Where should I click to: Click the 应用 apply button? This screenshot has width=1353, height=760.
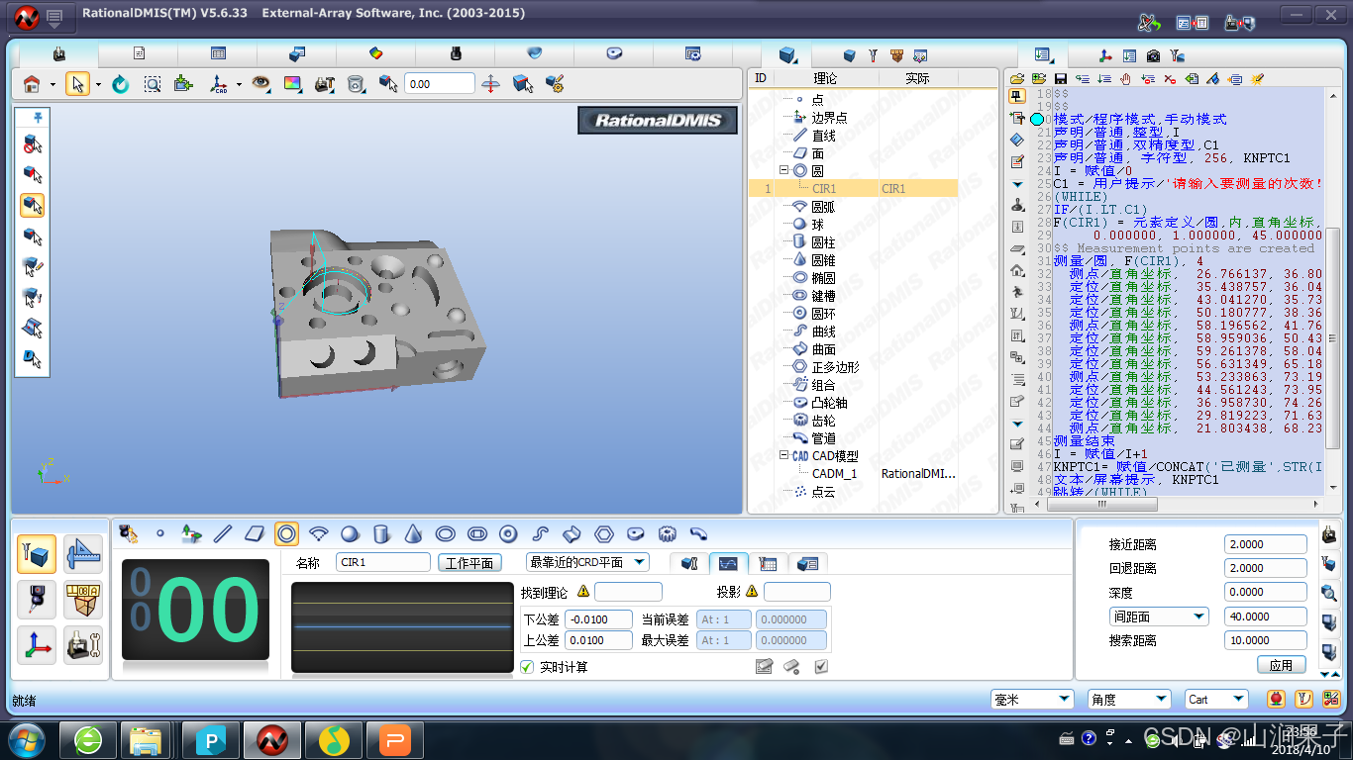click(x=1281, y=665)
